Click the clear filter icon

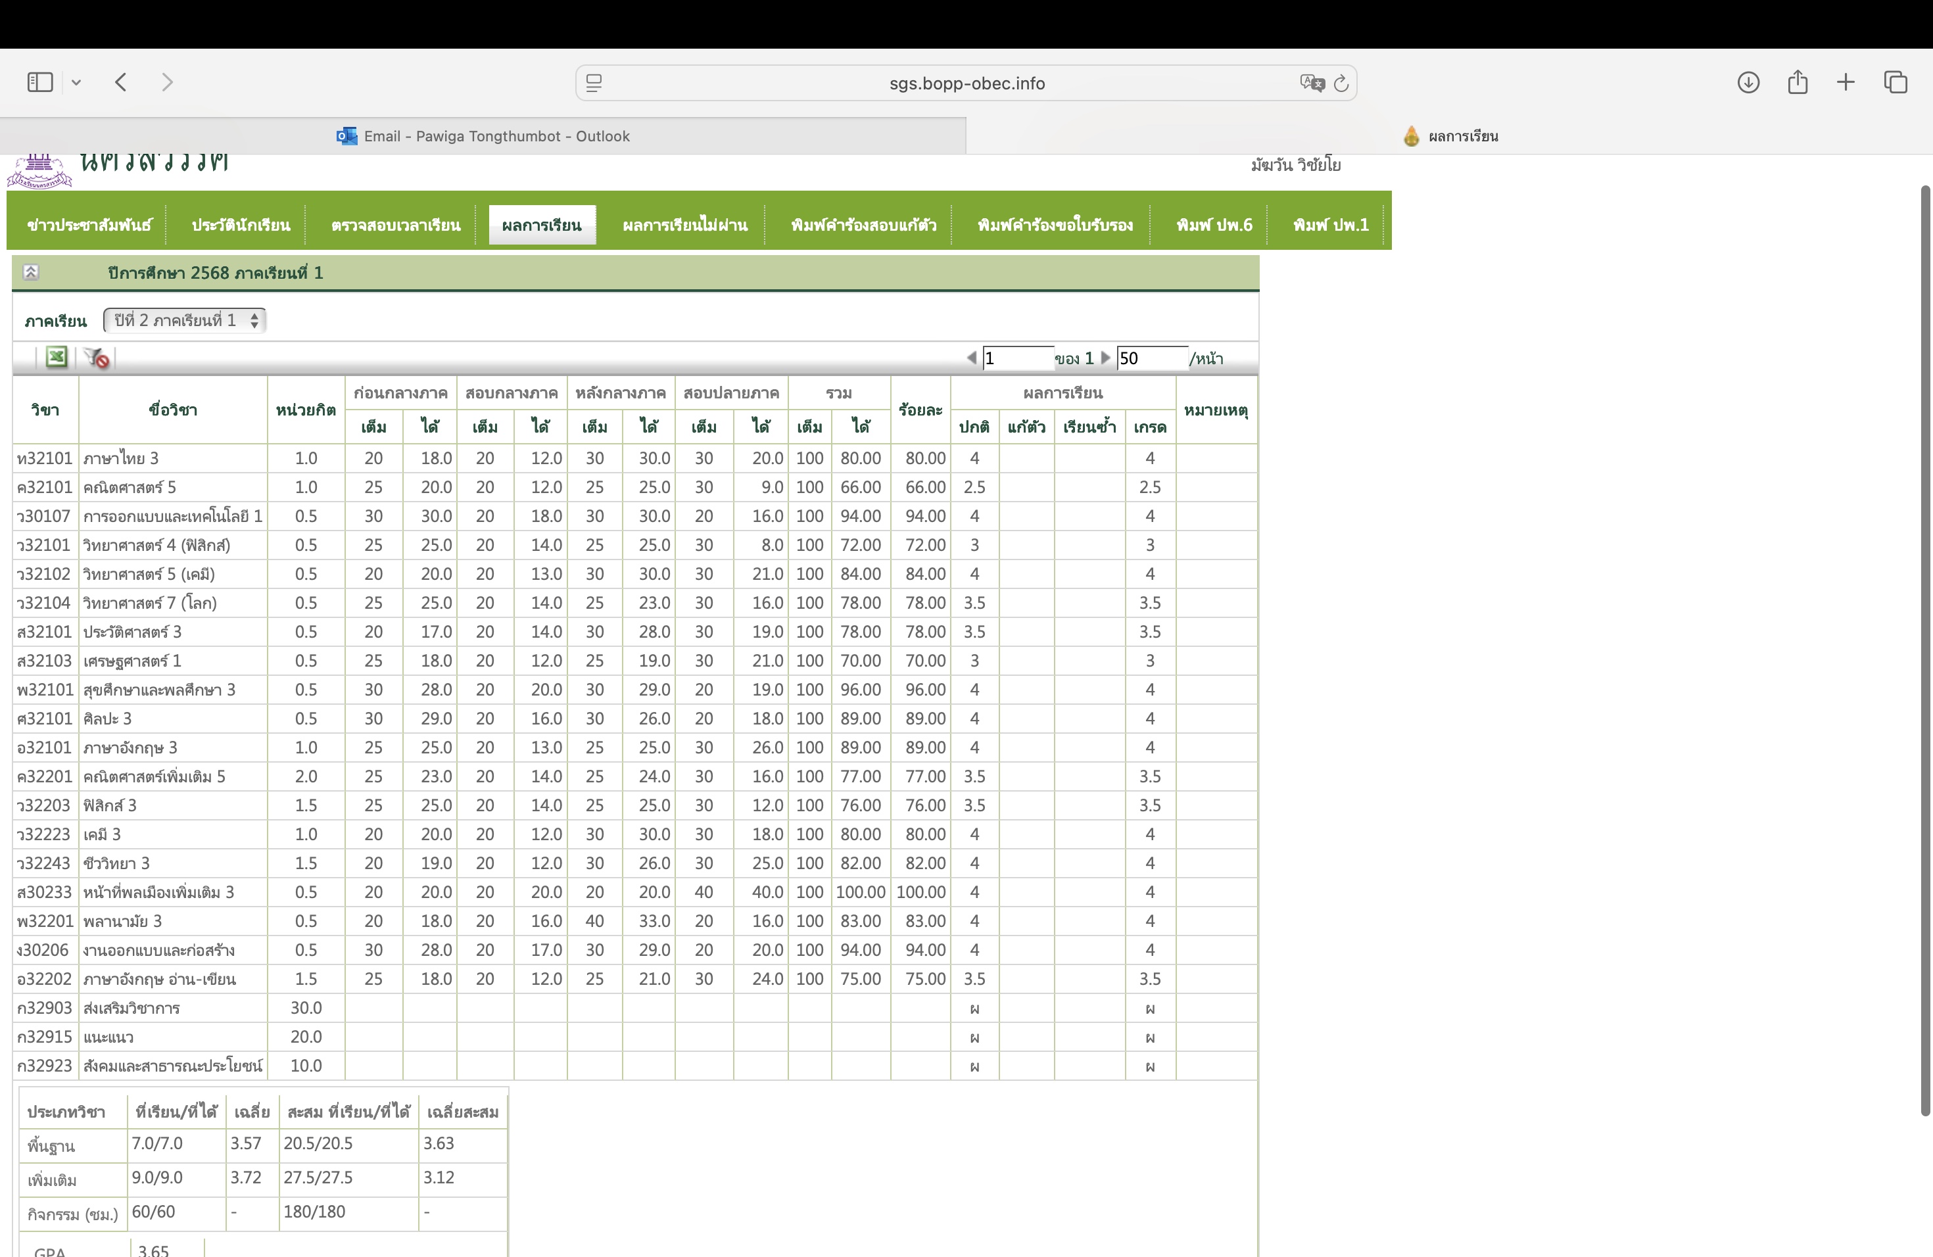coord(97,357)
